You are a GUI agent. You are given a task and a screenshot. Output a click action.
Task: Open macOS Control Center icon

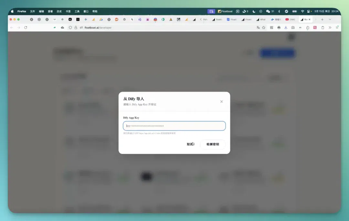(309, 11)
